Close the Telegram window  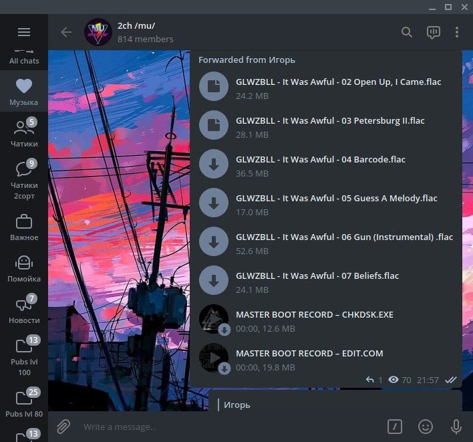tap(464, 7)
